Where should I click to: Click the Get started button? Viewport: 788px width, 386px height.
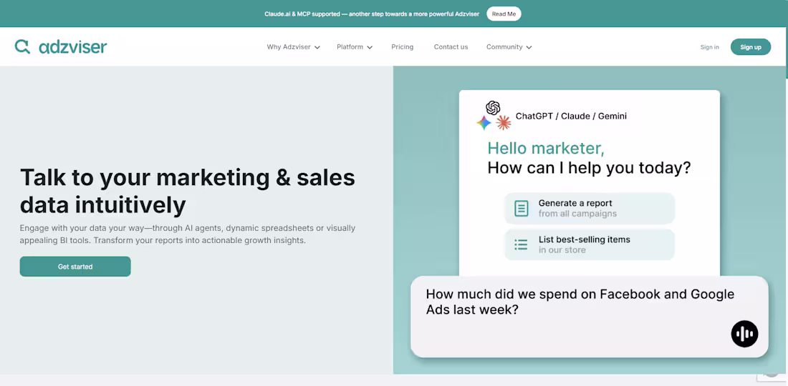click(x=75, y=267)
